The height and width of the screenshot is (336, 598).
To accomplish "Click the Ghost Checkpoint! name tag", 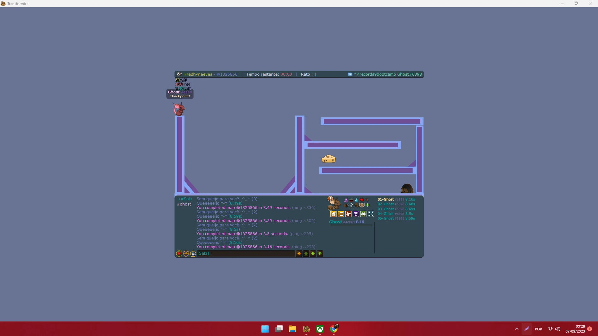I will pyautogui.click(x=180, y=94).
